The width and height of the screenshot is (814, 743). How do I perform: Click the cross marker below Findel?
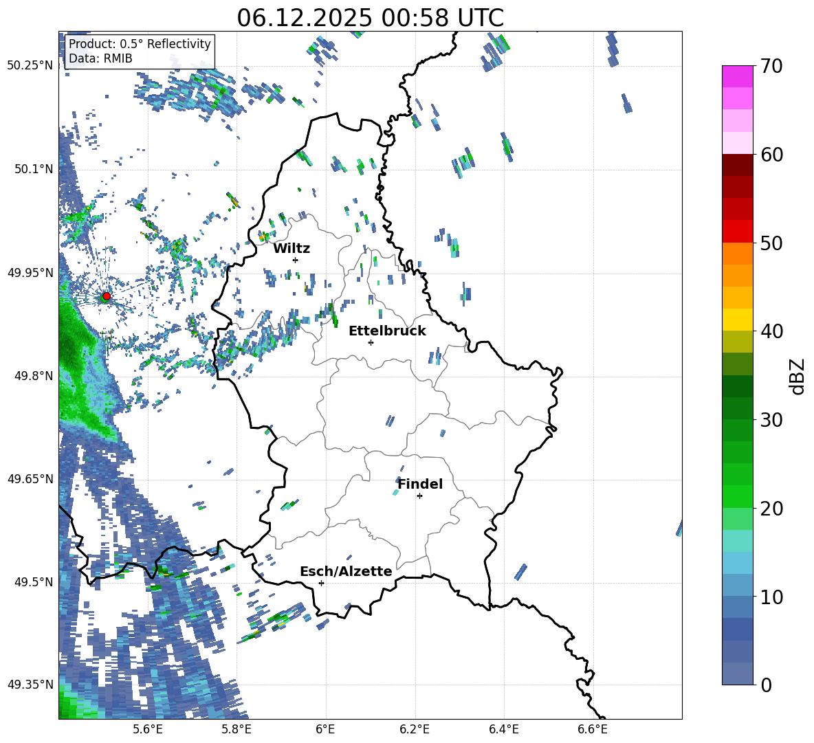[419, 496]
